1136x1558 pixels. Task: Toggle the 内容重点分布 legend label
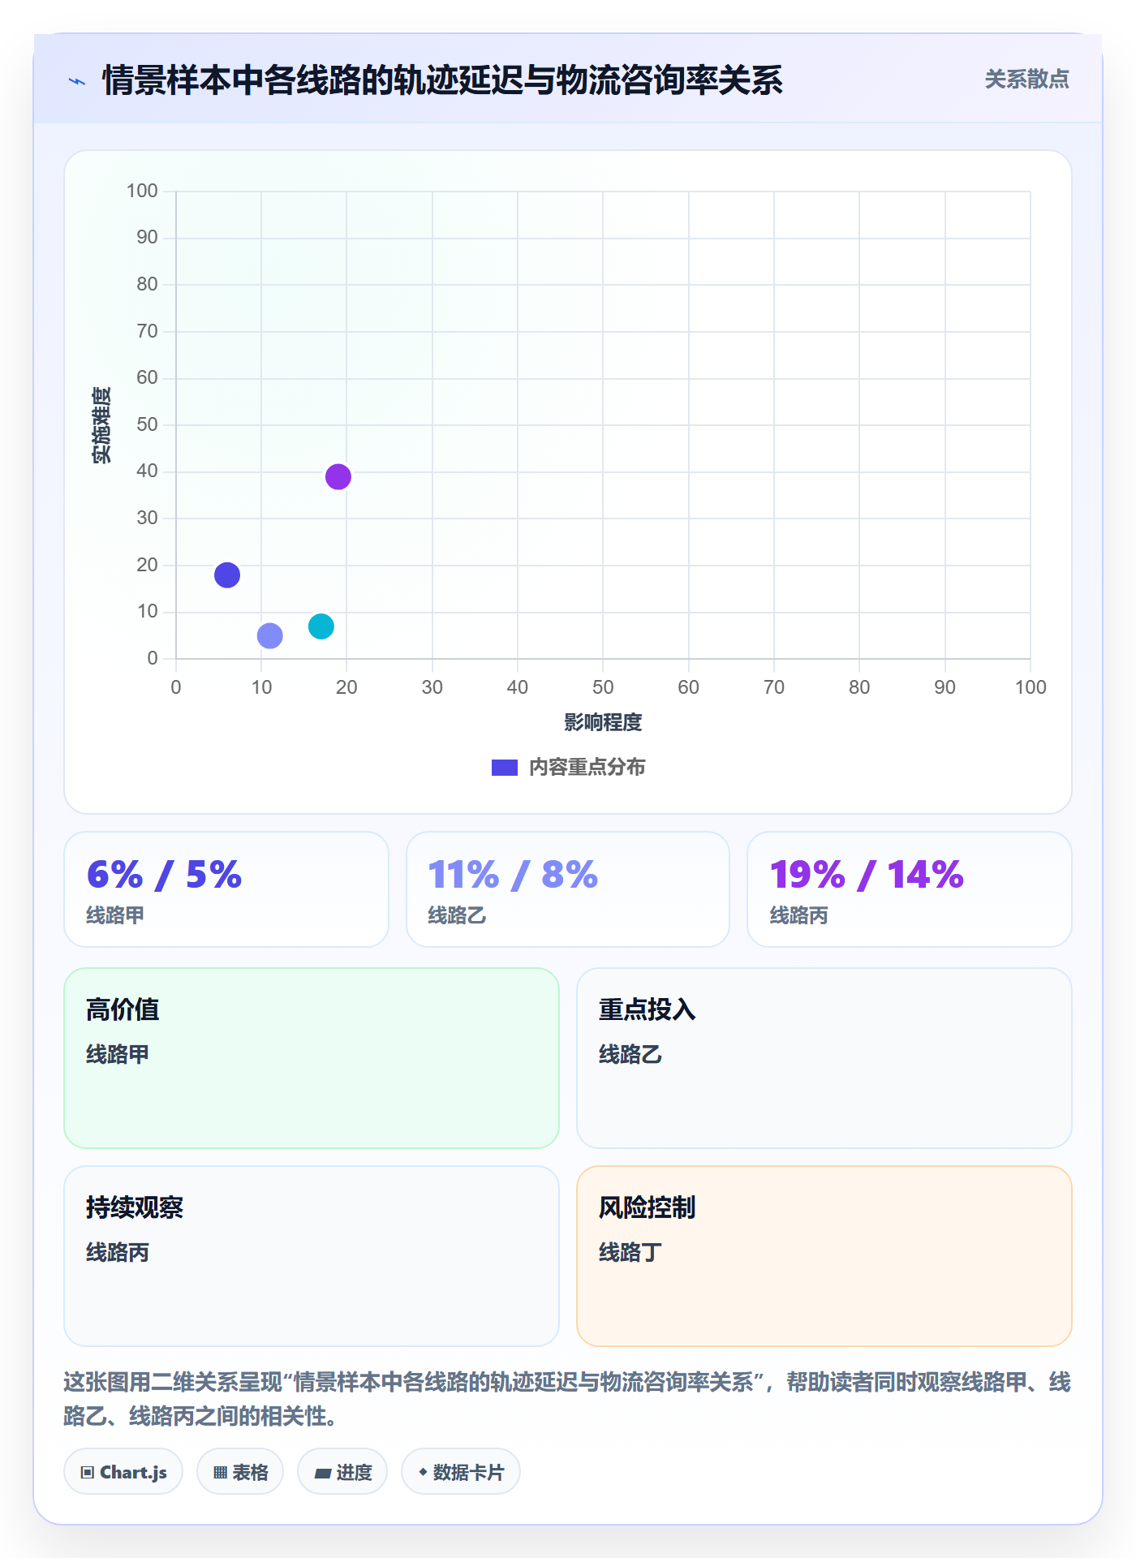(587, 767)
